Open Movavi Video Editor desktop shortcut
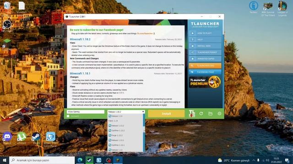The image size is (293, 164). pos(51,139)
